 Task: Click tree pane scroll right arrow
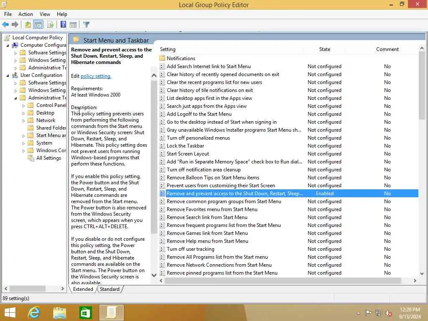pos(63,288)
